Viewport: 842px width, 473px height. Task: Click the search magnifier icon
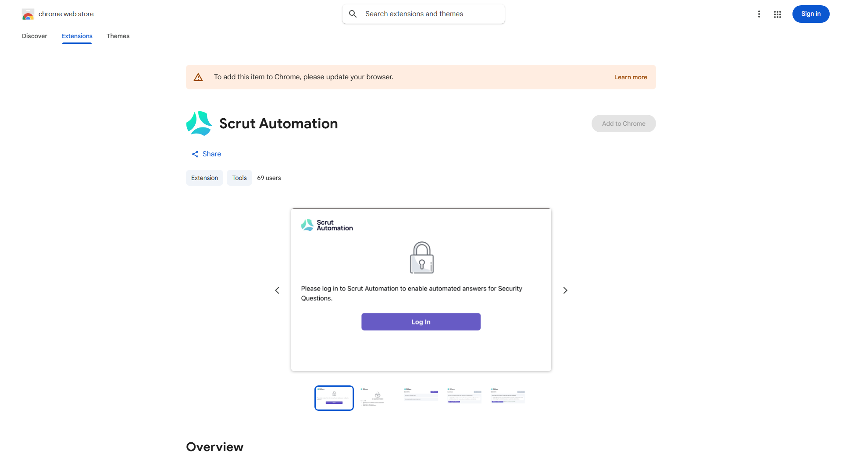353,14
